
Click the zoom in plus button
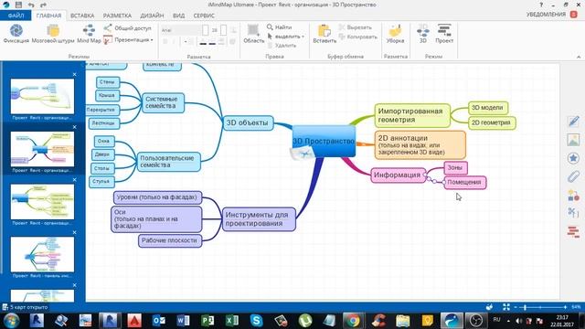pos(566,307)
